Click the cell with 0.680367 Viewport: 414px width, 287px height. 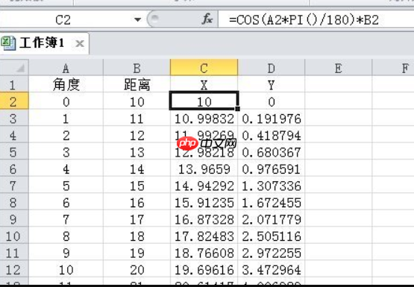272,152
